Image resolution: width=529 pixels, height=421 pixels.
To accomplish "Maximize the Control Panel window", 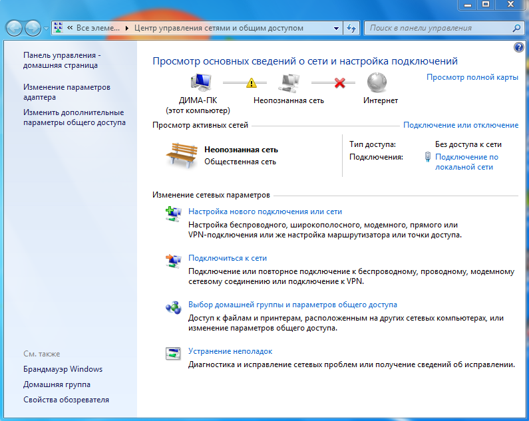I will pyautogui.click(x=486, y=5).
